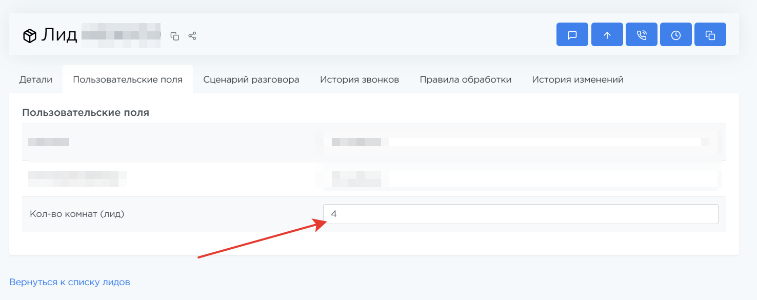Switch to the Детали tab
The image size is (757, 300).
(36, 79)
